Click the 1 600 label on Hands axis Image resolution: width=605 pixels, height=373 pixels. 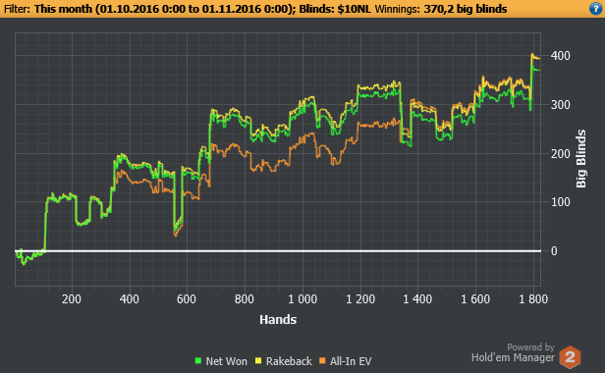click(x=475, y=299)
